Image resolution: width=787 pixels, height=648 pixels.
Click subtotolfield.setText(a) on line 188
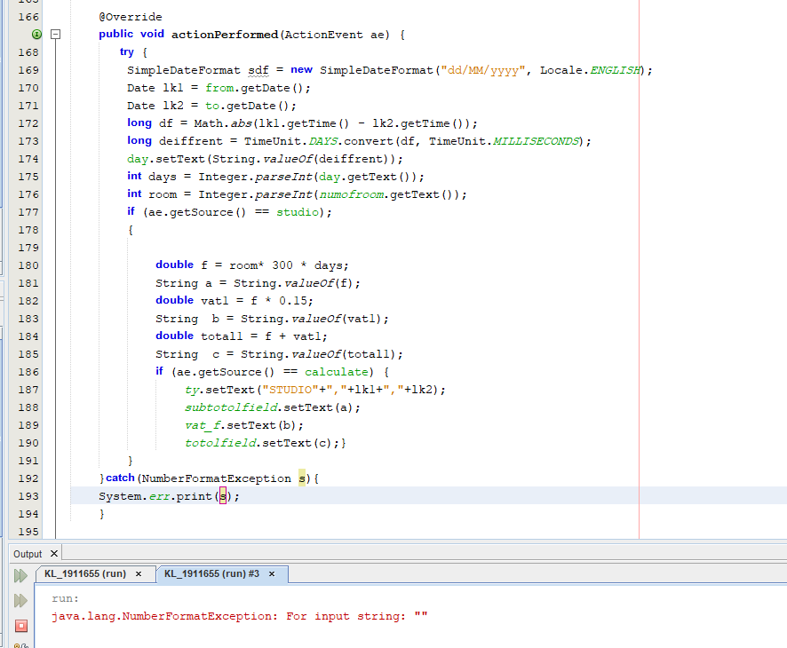(x=273, y=407)
